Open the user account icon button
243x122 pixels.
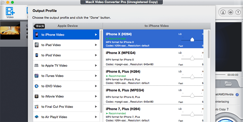(x=223, y=12)
